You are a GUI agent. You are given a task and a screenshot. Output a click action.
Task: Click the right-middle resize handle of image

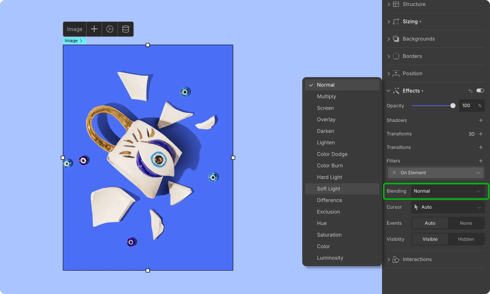pos(233,158)
